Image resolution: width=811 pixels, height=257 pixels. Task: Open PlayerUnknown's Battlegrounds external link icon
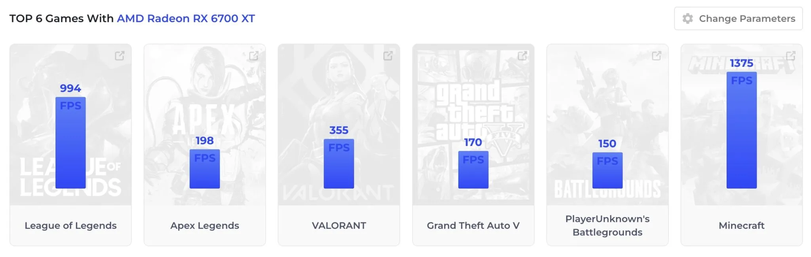click(x=657, y=56)
